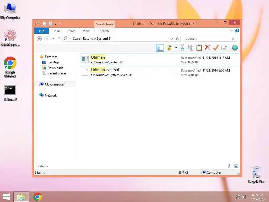Click the Search Tools contextual tab
This screenshot has width=269, height=202.
[105, 24]
